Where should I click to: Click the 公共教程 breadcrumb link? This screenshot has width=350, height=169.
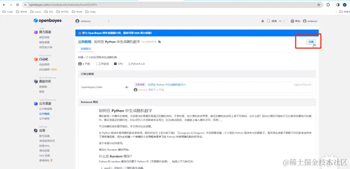(85, 42)
